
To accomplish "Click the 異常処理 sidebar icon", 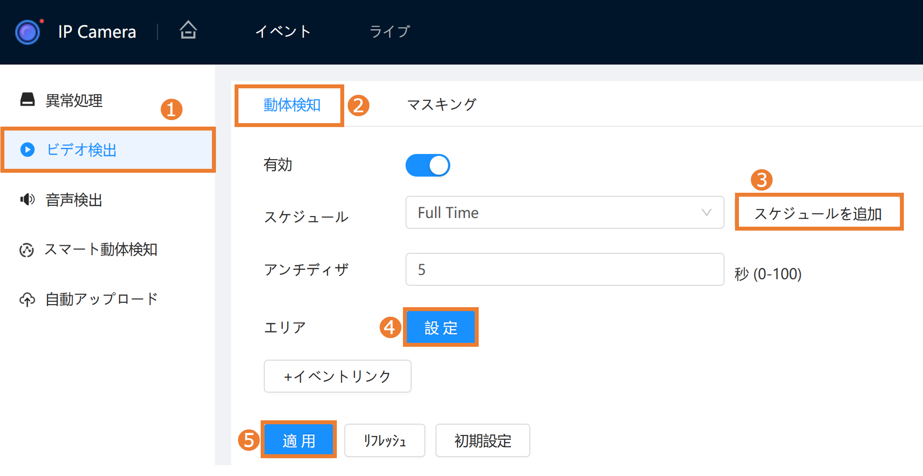I will pos(27,100).
